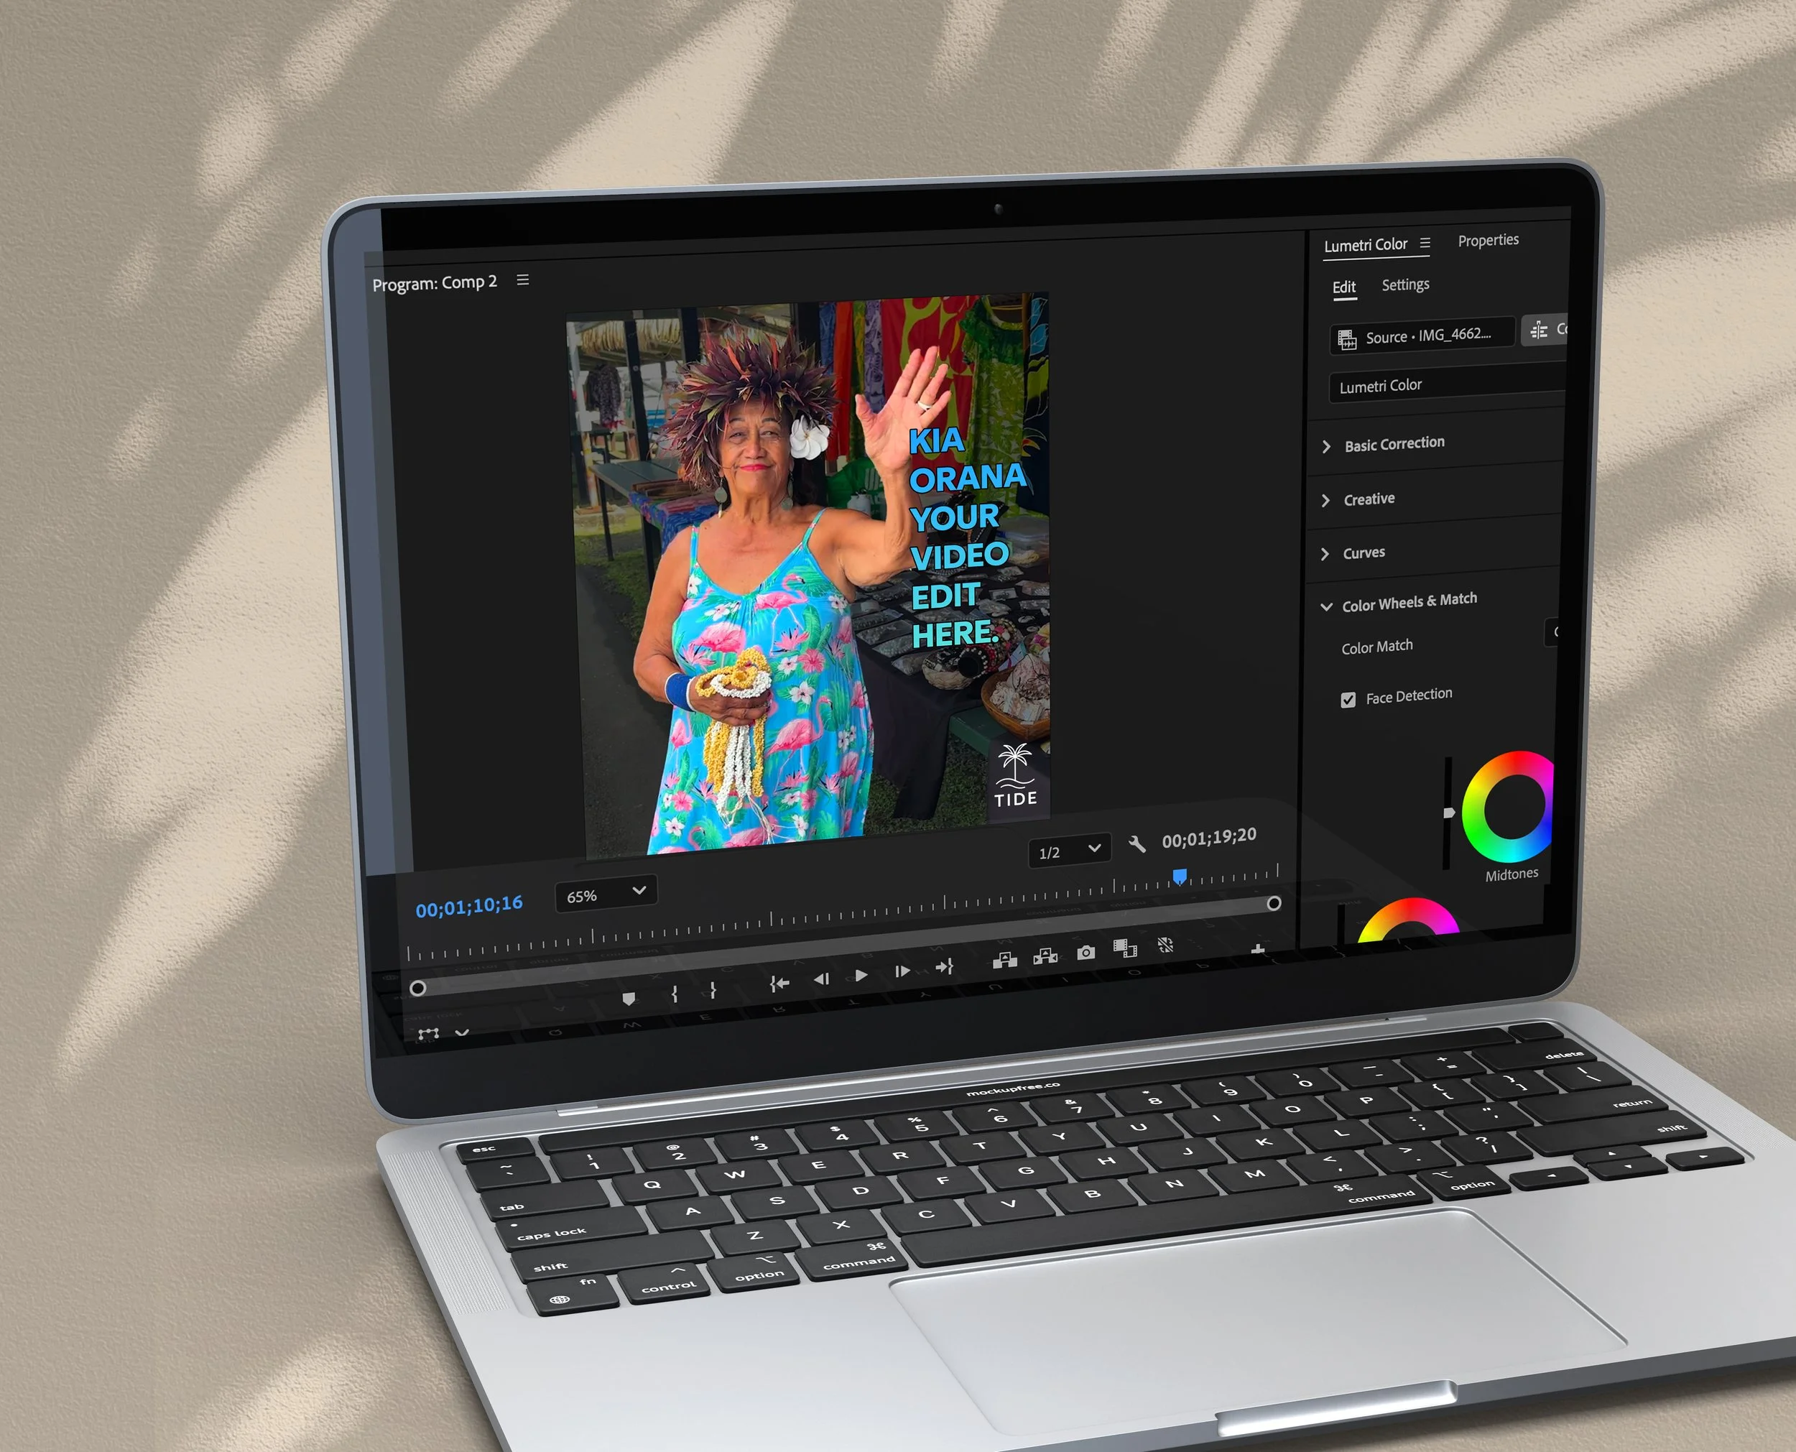Click the Mark Out bracket icon
The height and width of the screenshot is (1452, 1796).
click(713, 989)
